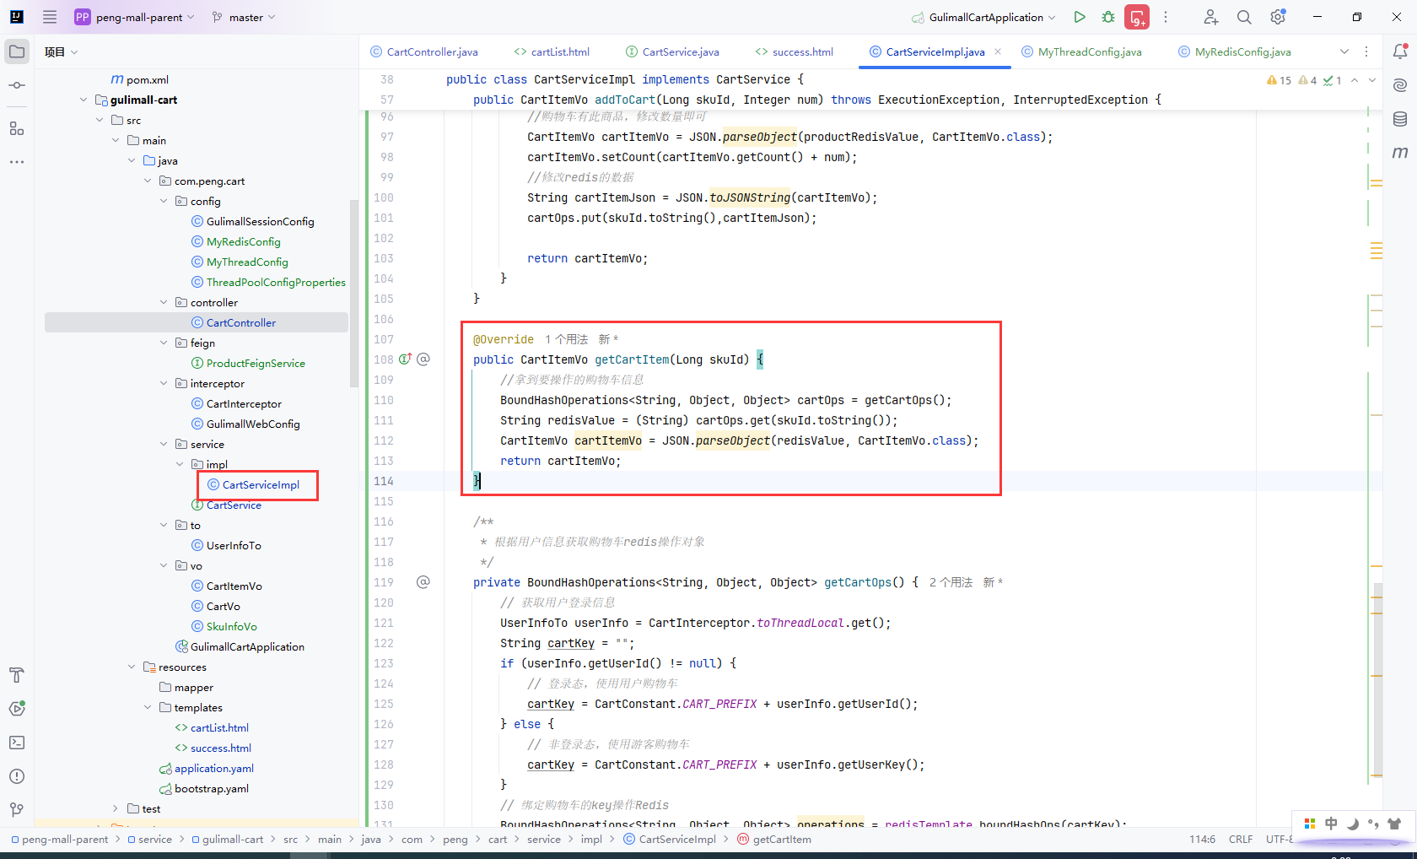Open IDE settings gear icon
This screenshot has height=859, width=1417.
click(1278, 17)
